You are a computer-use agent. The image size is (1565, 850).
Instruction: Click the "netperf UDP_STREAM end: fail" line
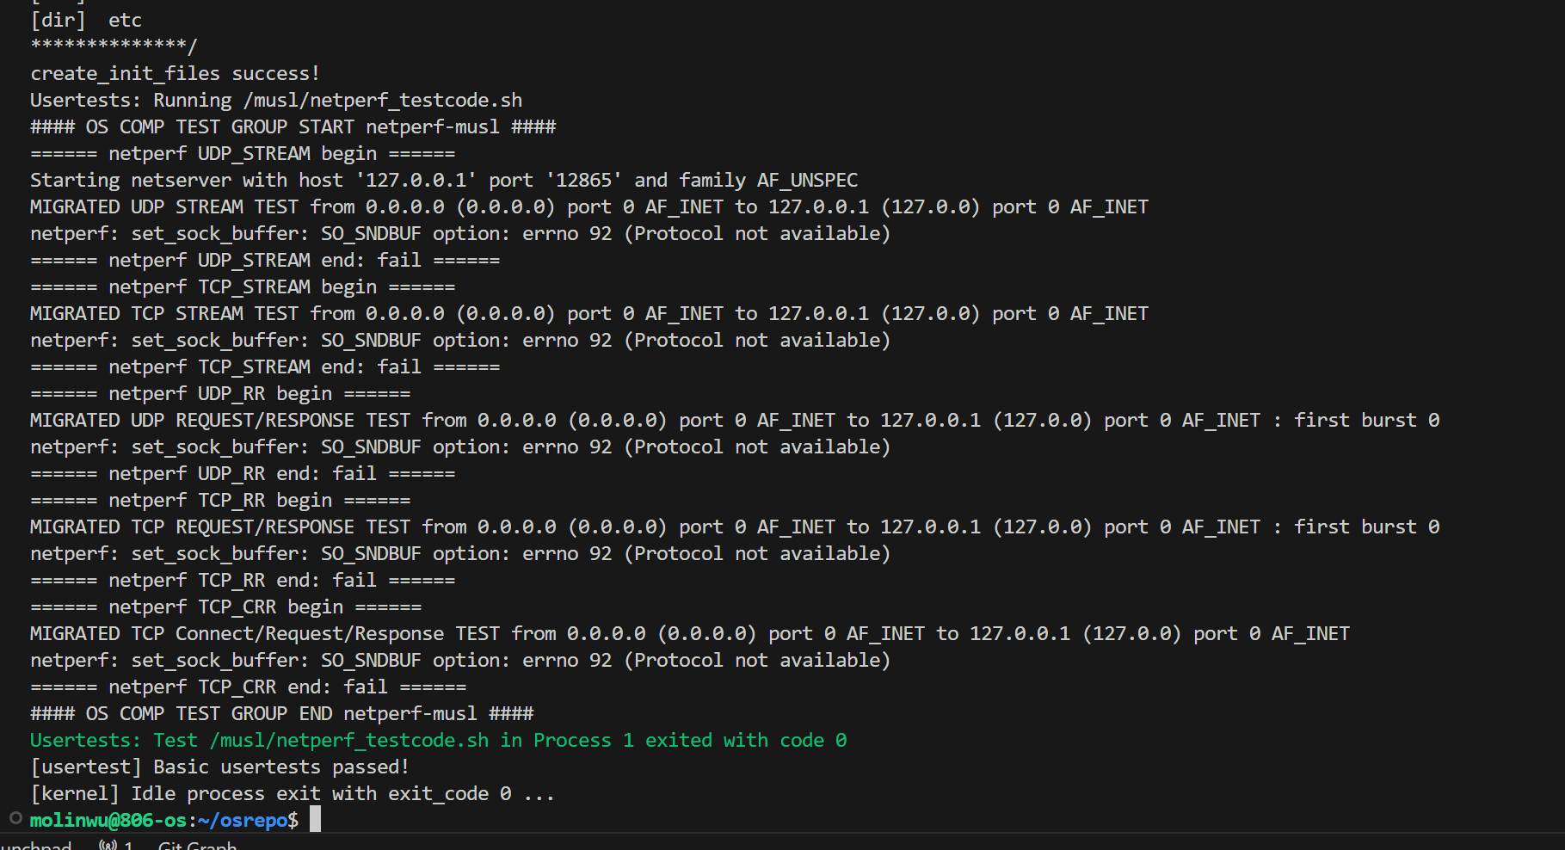tap(264, 261)
